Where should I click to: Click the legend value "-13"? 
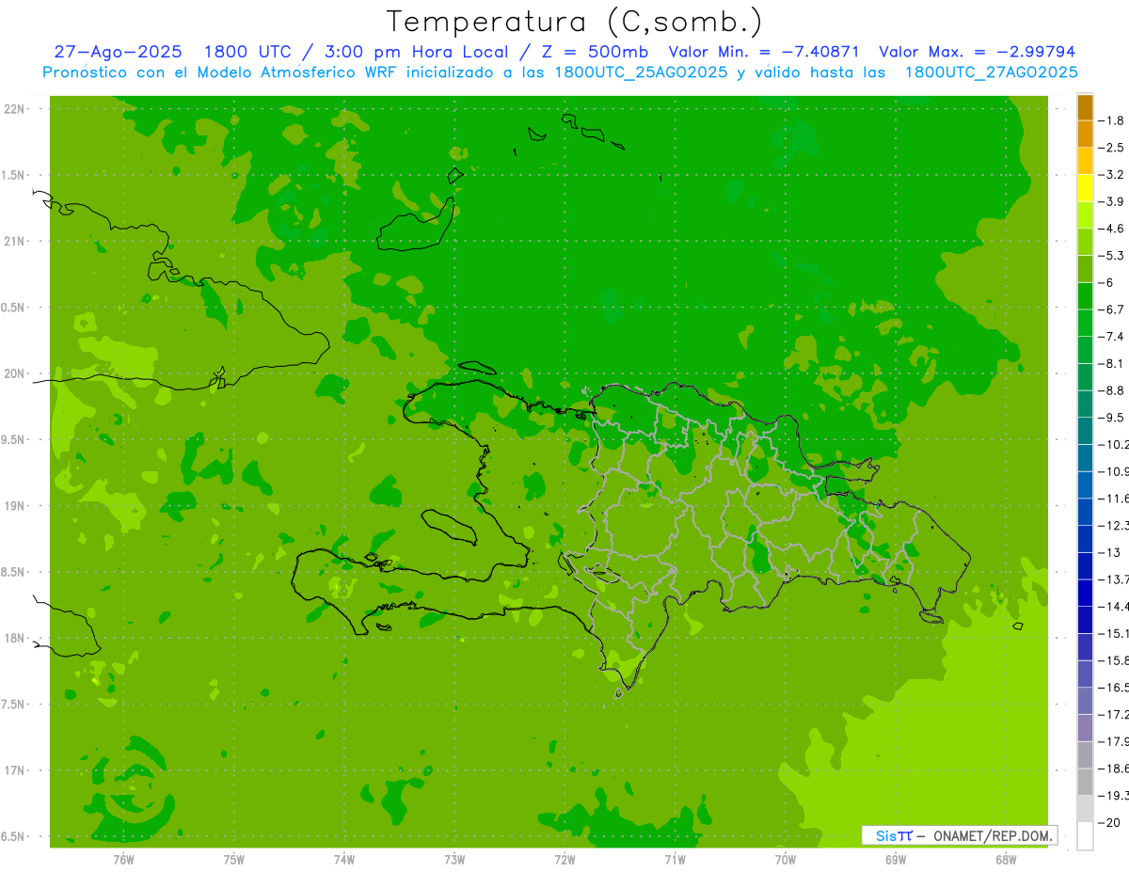click(x=1108, y=552)
